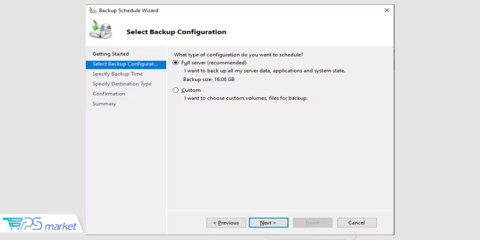This screenshot has width=480, height=240.
Task: Click the Backup Schedule Wizard title text
Action: tap(128, 11)
